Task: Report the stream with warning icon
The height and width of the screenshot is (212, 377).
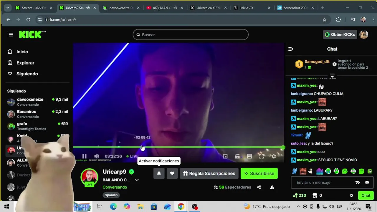Action: coord(272,187)
